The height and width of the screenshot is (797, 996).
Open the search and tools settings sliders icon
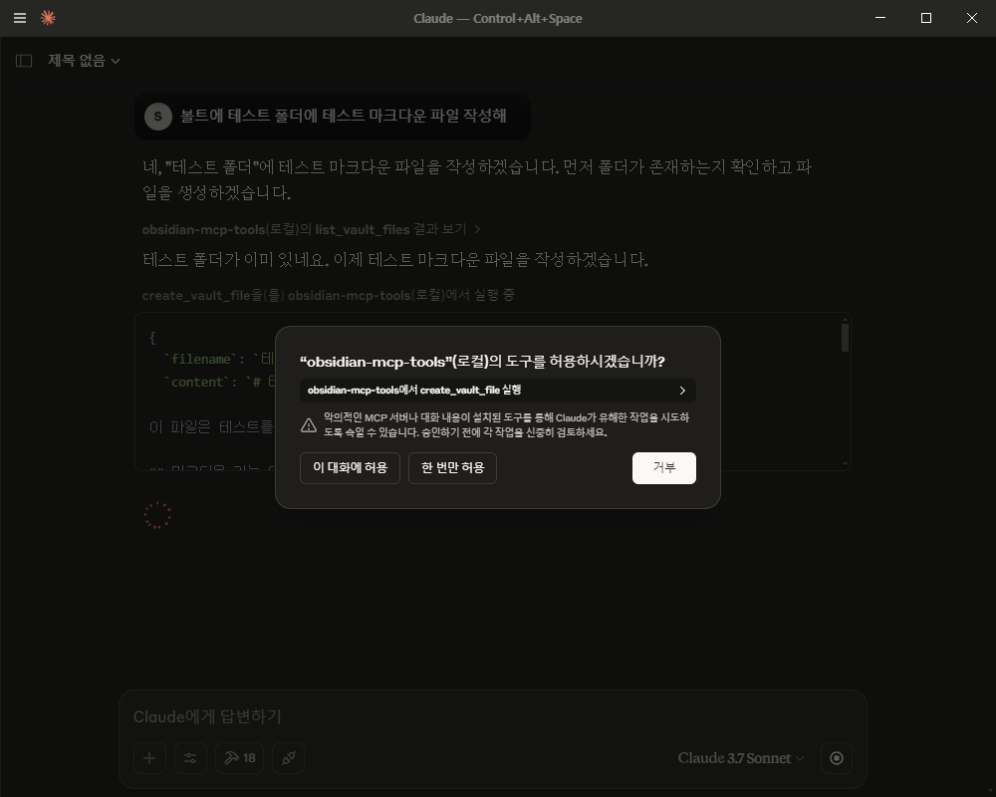[x=190, y=758]
